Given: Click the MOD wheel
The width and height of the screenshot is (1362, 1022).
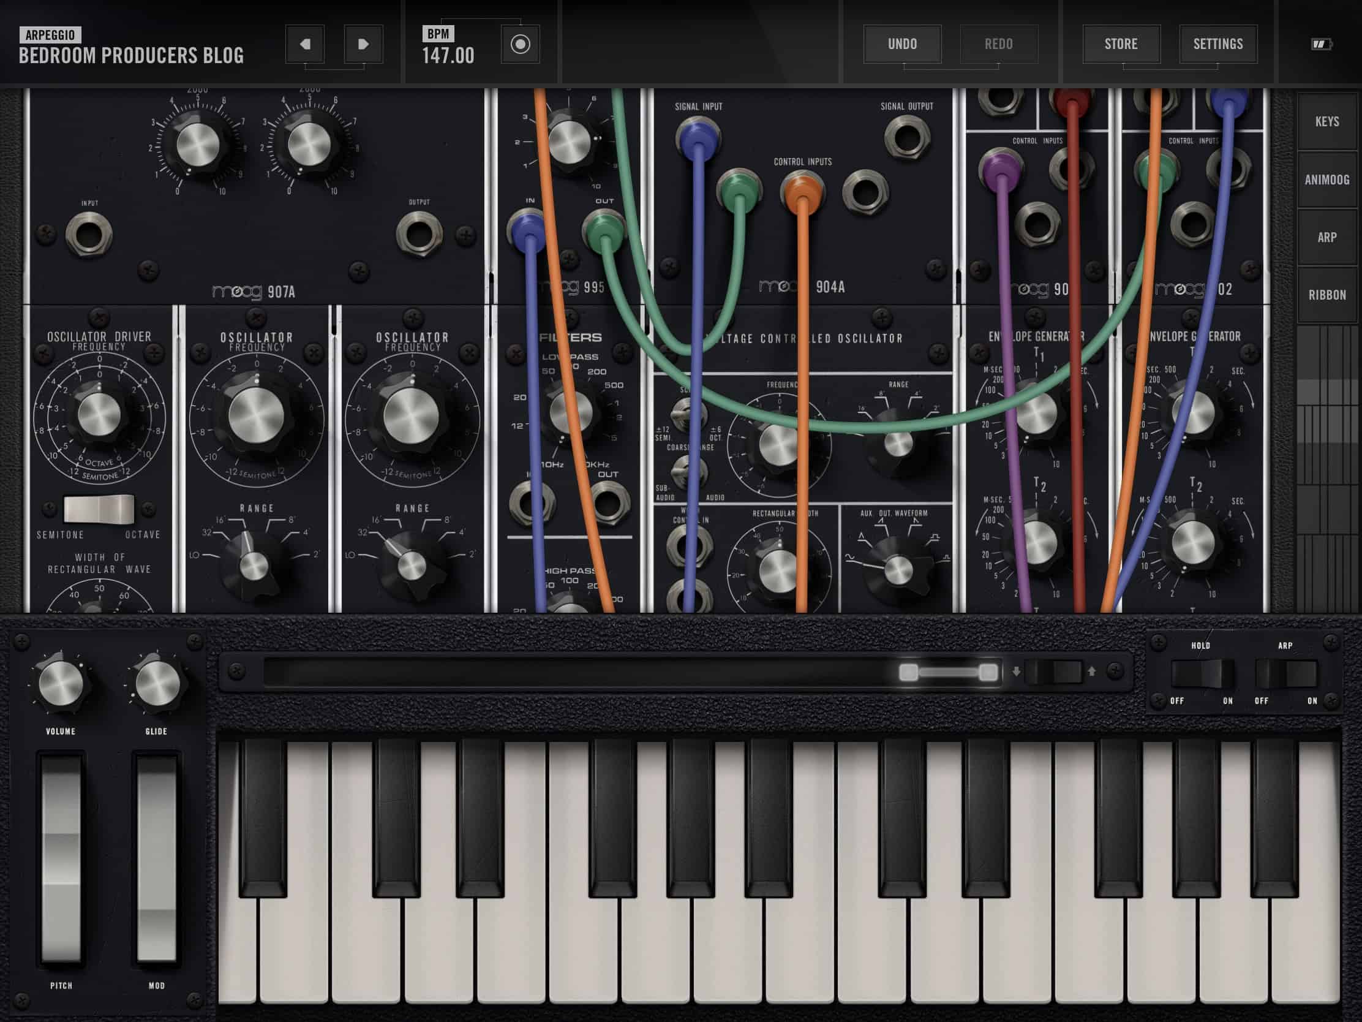Looking at the screenshot, I should point(156,859).
